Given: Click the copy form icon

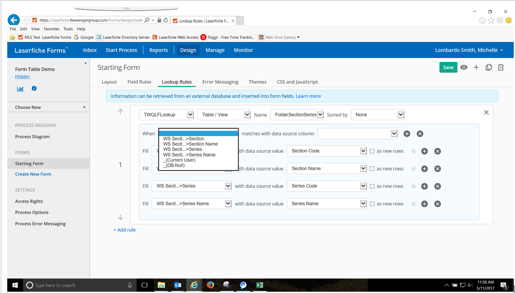Looking at the screenshot, I should click(489, 67).
